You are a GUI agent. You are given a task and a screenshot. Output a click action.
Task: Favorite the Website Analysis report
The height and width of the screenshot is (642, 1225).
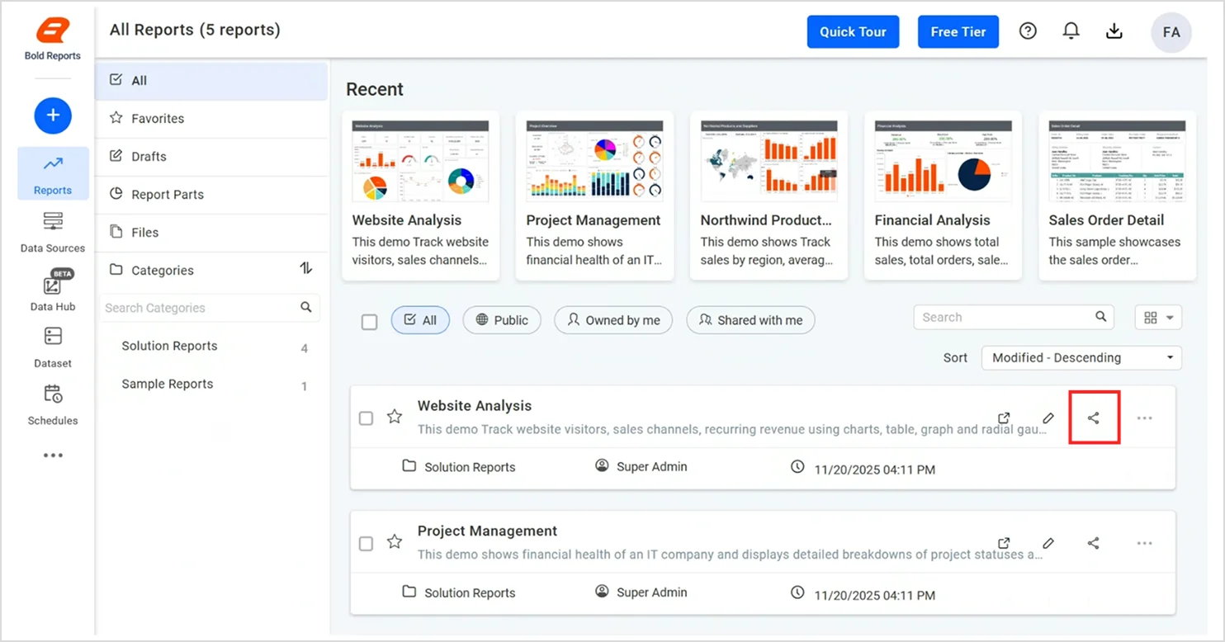click(x=395, y=417)
